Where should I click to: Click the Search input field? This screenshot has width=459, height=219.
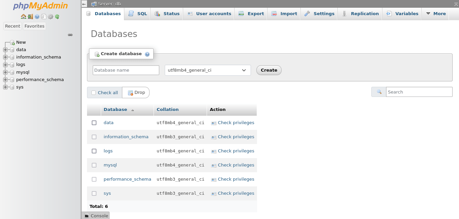click(419, 92)
